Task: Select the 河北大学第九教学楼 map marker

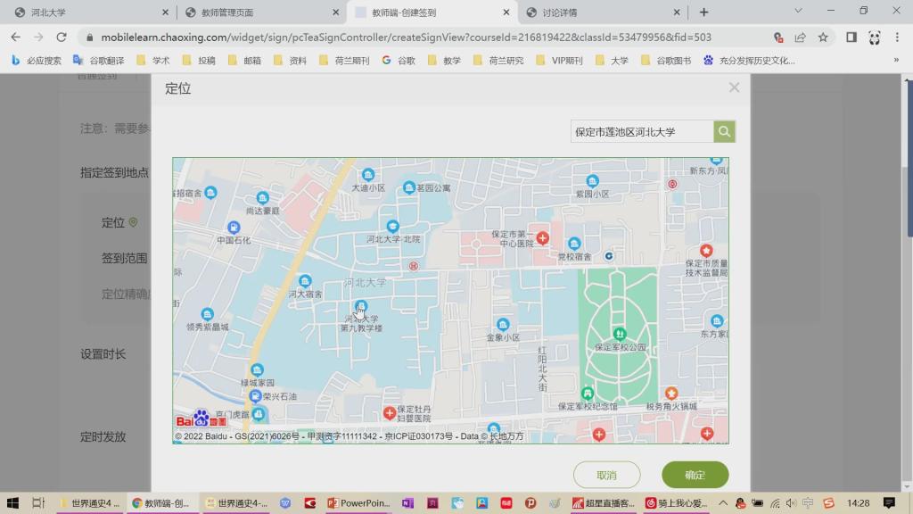Action: [x=361, y=307]
